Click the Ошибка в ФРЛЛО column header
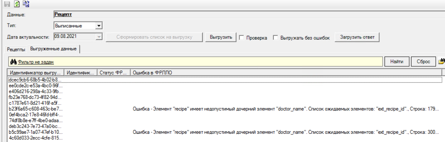445x142 pixels. pyautogui.click(x=286, y=72)
